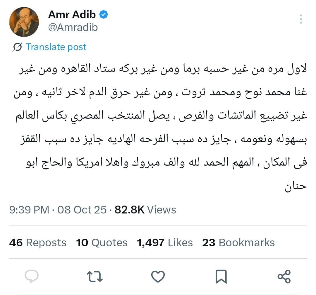316x295 pixels.
Task: Open the @Amradib handle link
Action: [73, 28]
